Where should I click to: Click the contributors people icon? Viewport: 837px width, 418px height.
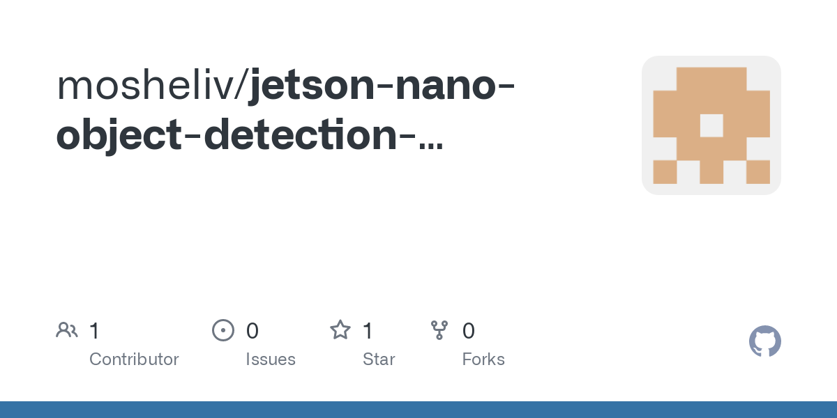[x=67, y=330]
